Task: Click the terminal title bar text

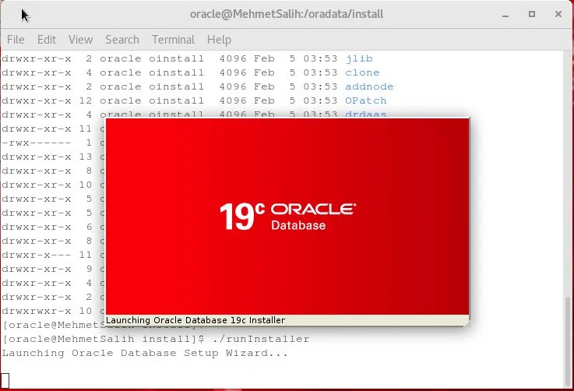Action: click(287, 14)
